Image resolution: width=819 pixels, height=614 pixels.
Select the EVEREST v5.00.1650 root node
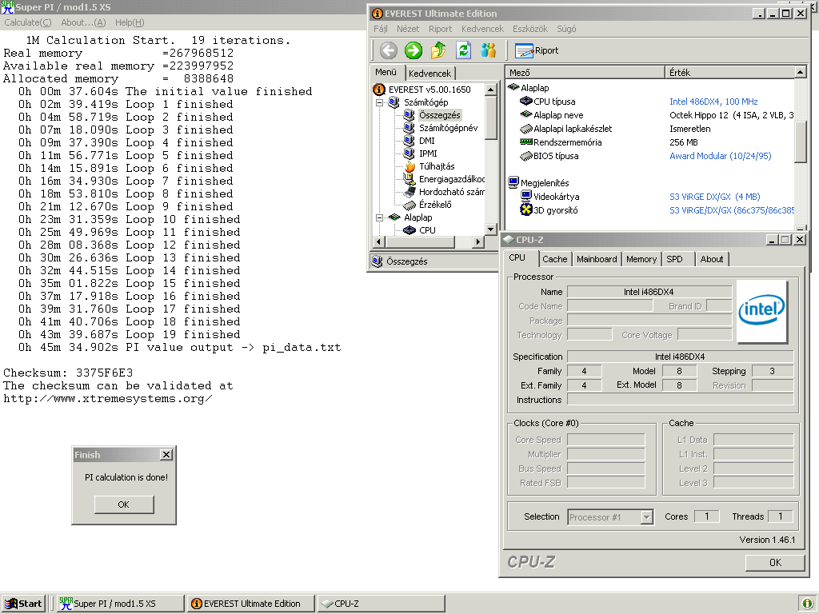tap(429, 90)
